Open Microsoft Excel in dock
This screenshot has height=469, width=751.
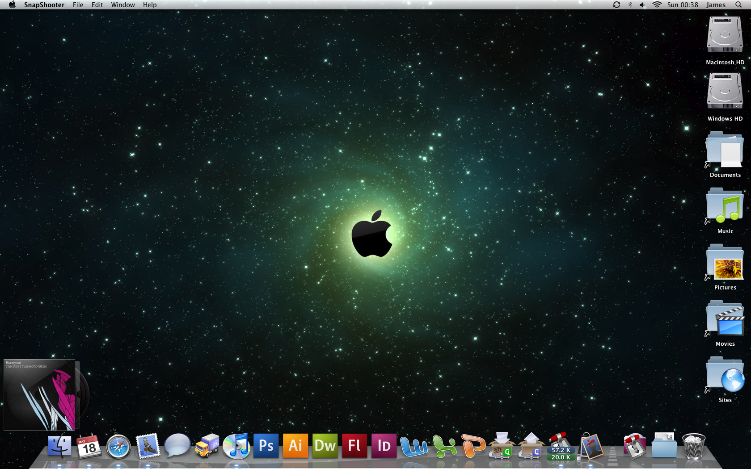click(x=443, y=446)
